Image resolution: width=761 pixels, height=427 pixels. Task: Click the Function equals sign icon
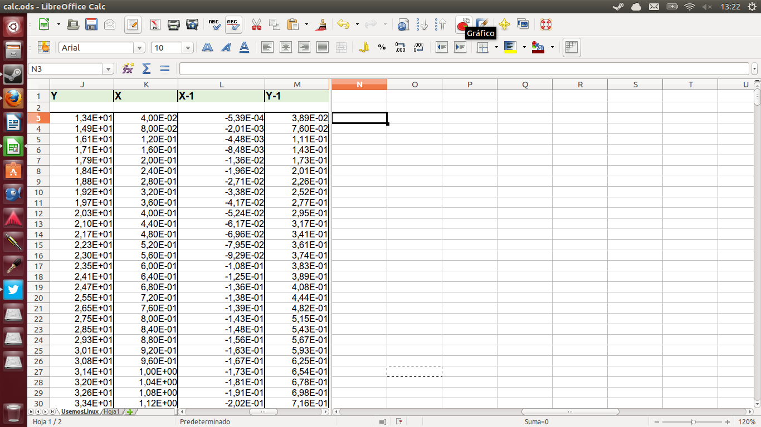click(165, 68)
